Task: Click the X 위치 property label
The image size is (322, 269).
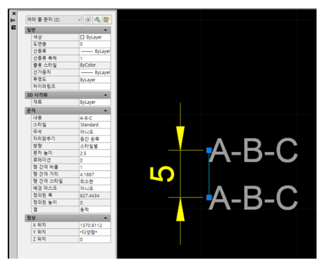Action: (x=39, y=225)
